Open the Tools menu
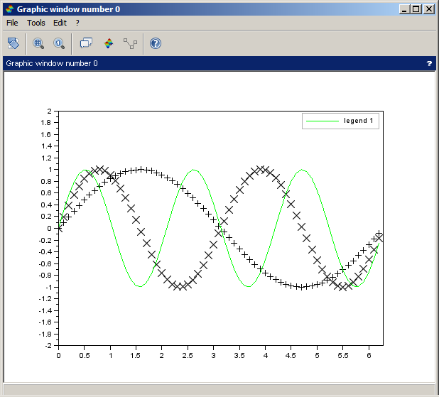The image size is (439, 397). 36,23
